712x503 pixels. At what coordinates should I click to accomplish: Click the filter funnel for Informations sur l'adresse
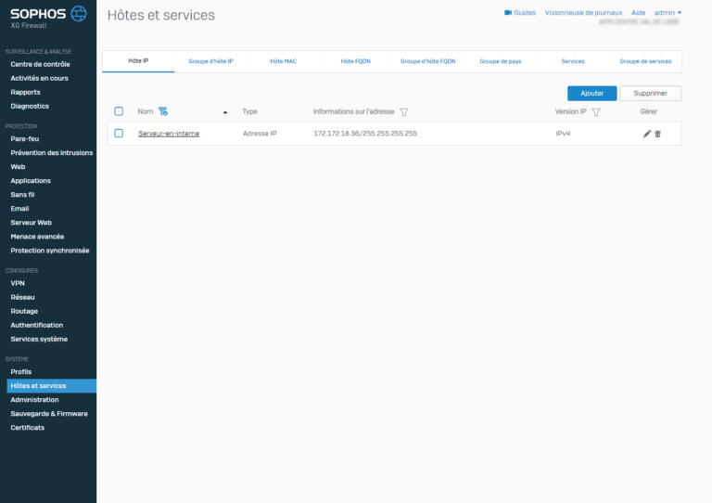tap(403, 111)
